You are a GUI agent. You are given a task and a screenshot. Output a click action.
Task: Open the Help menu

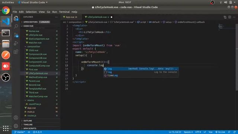[x=74, y=12]
